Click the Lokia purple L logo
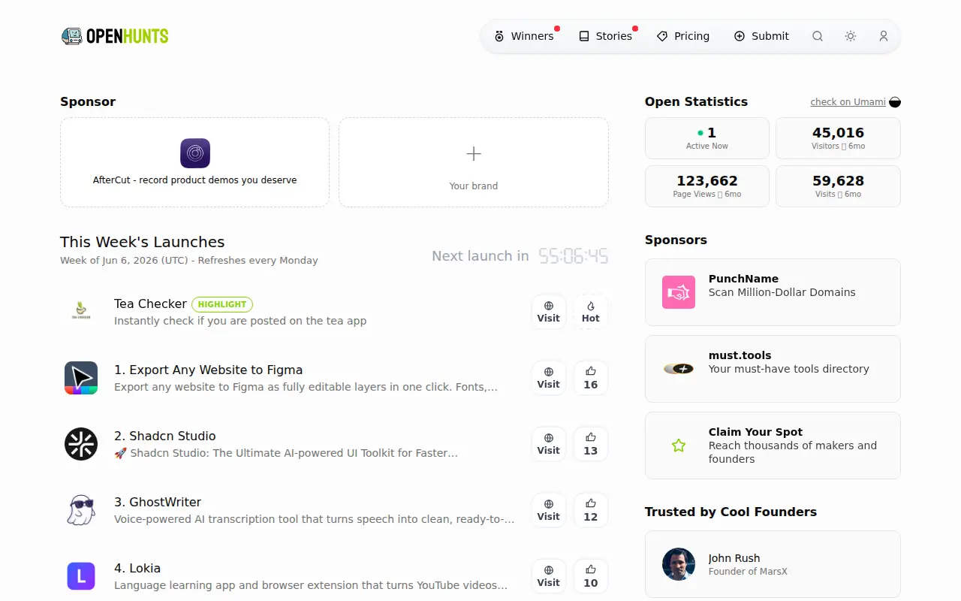Viewport: 961px width, 601px height. pyautogui.click(x=81, y=576)
